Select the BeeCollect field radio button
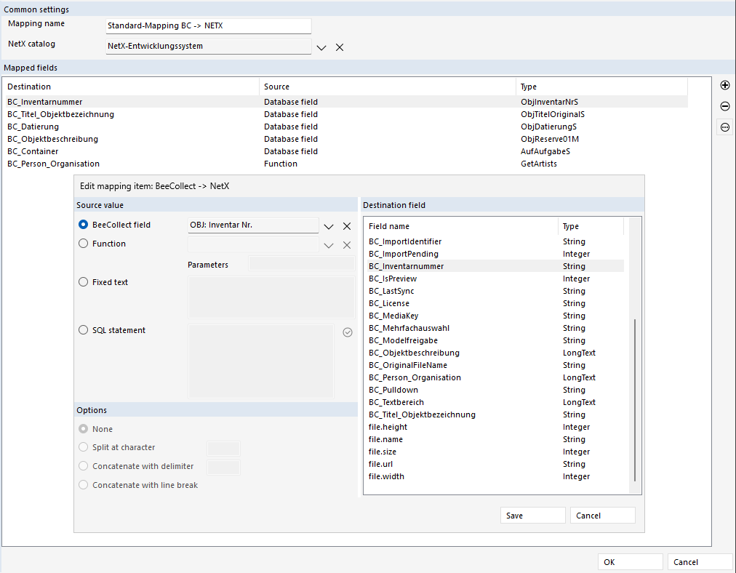Image resolution: width=736 pixels, height=573 pixels. (x=83, y=225)
